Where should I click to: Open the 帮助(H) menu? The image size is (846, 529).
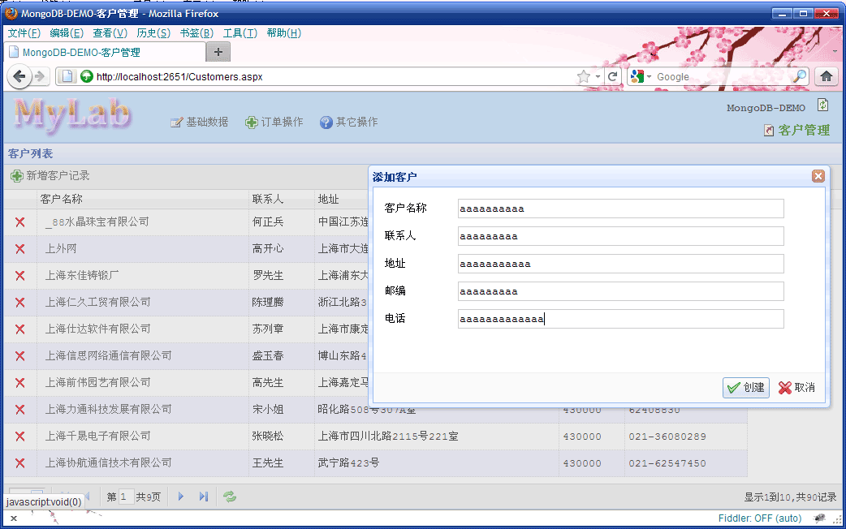pyautogui.click(x=284, y=33)
